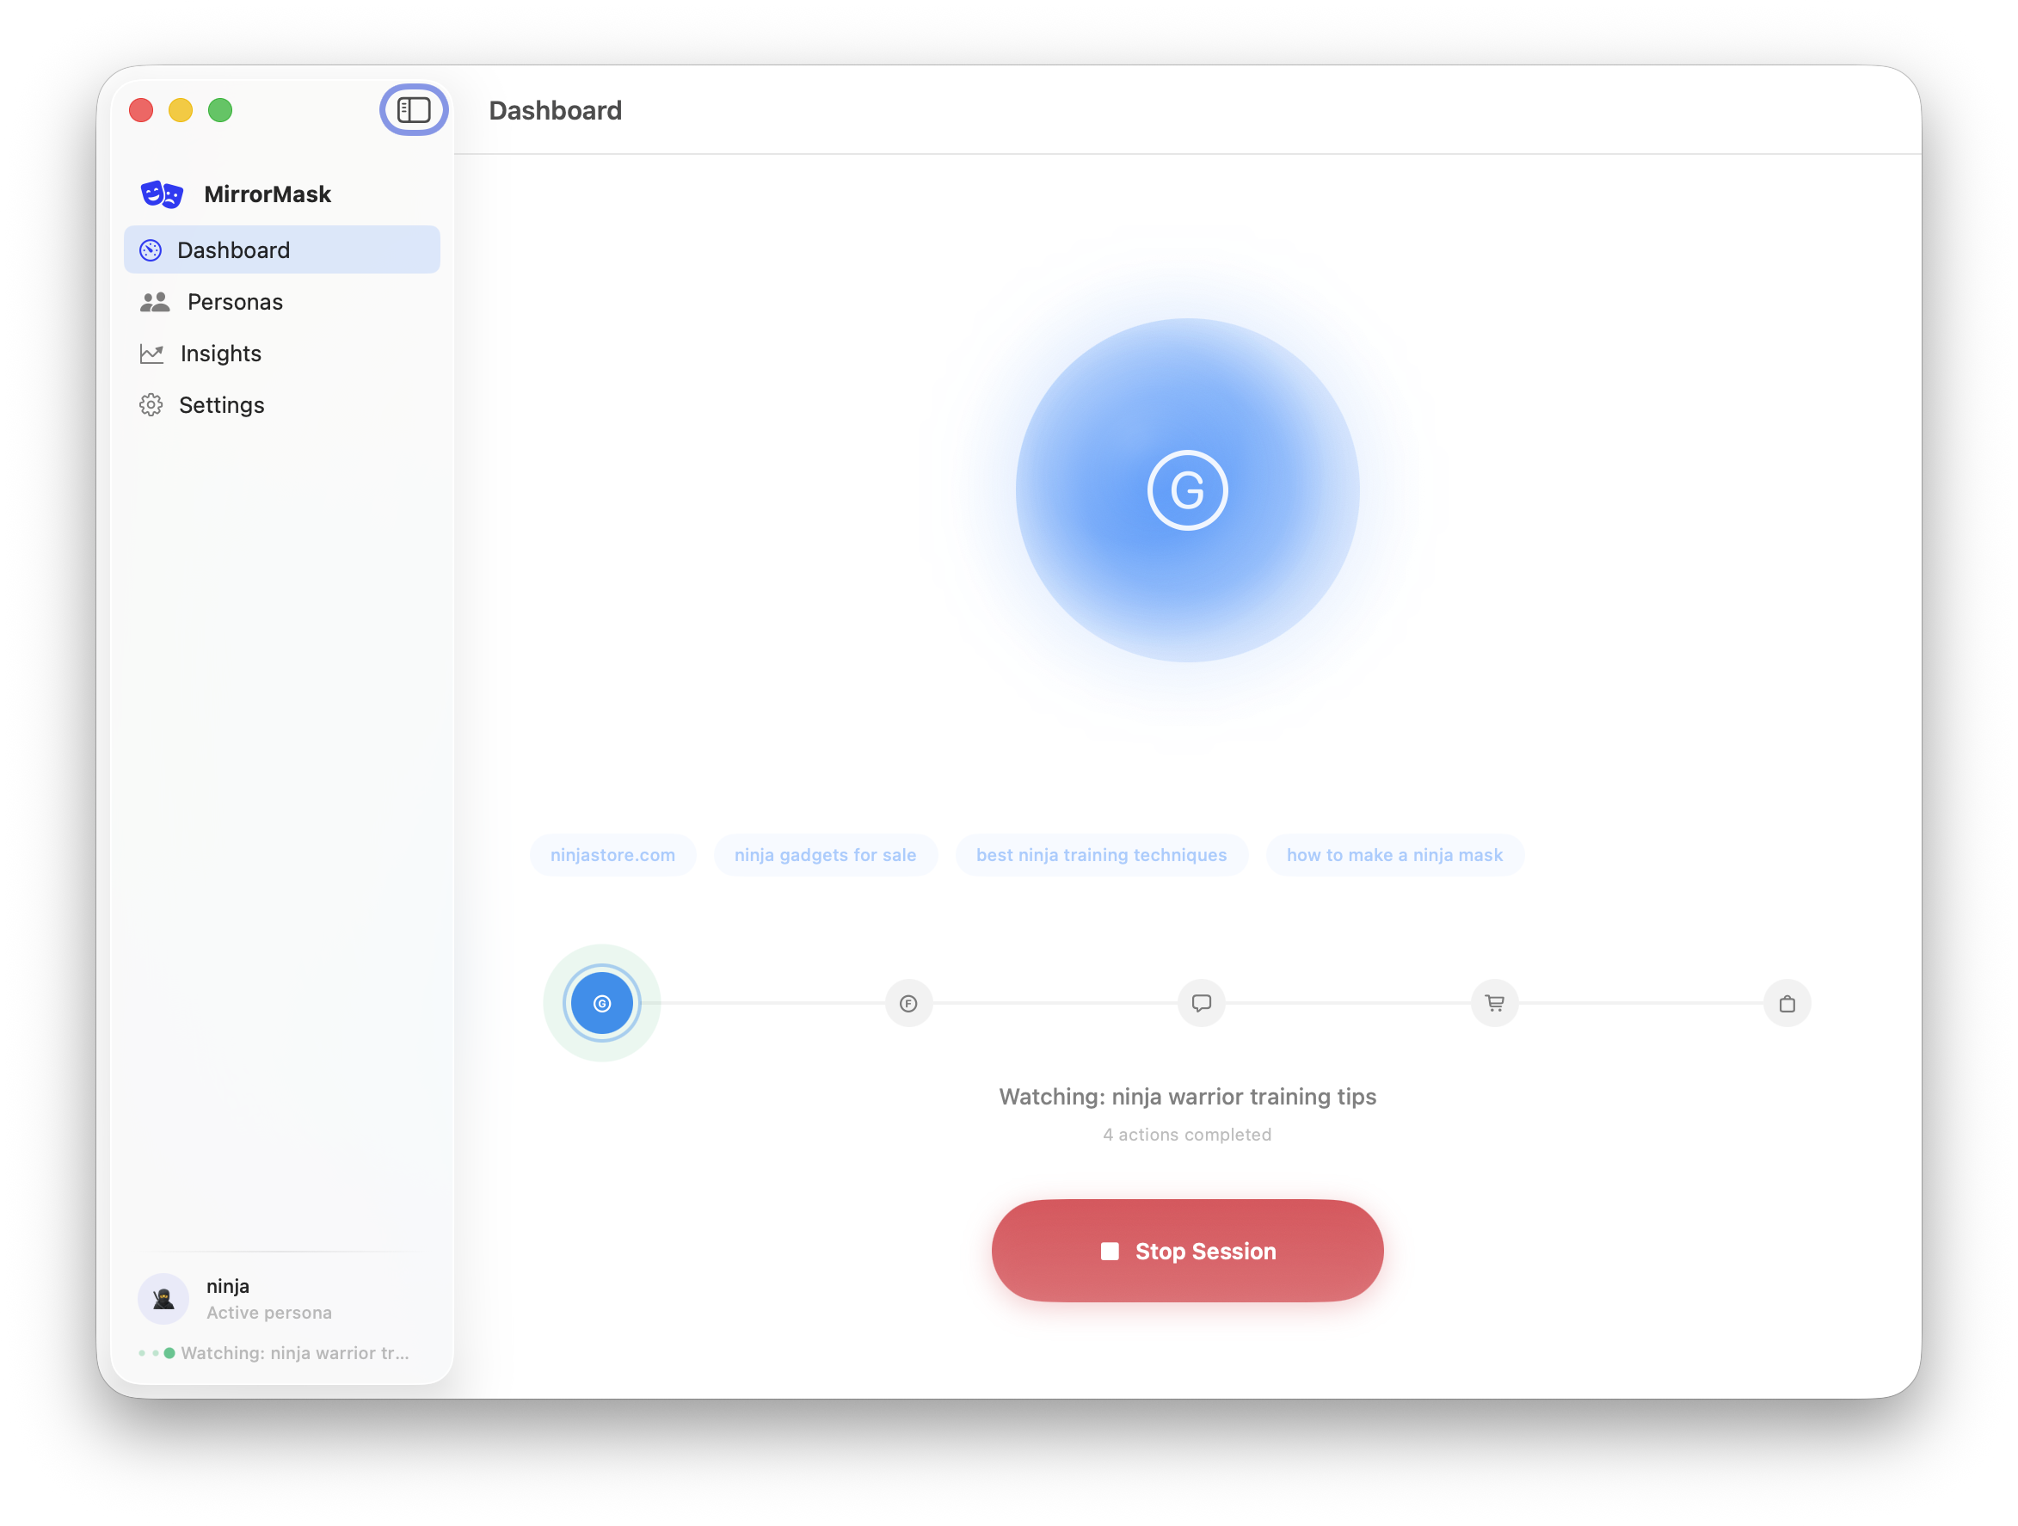The image size is (2018, 1526).
Task: Click 'best ninja training techniques' chip
Action: [x=1101, y=856]
